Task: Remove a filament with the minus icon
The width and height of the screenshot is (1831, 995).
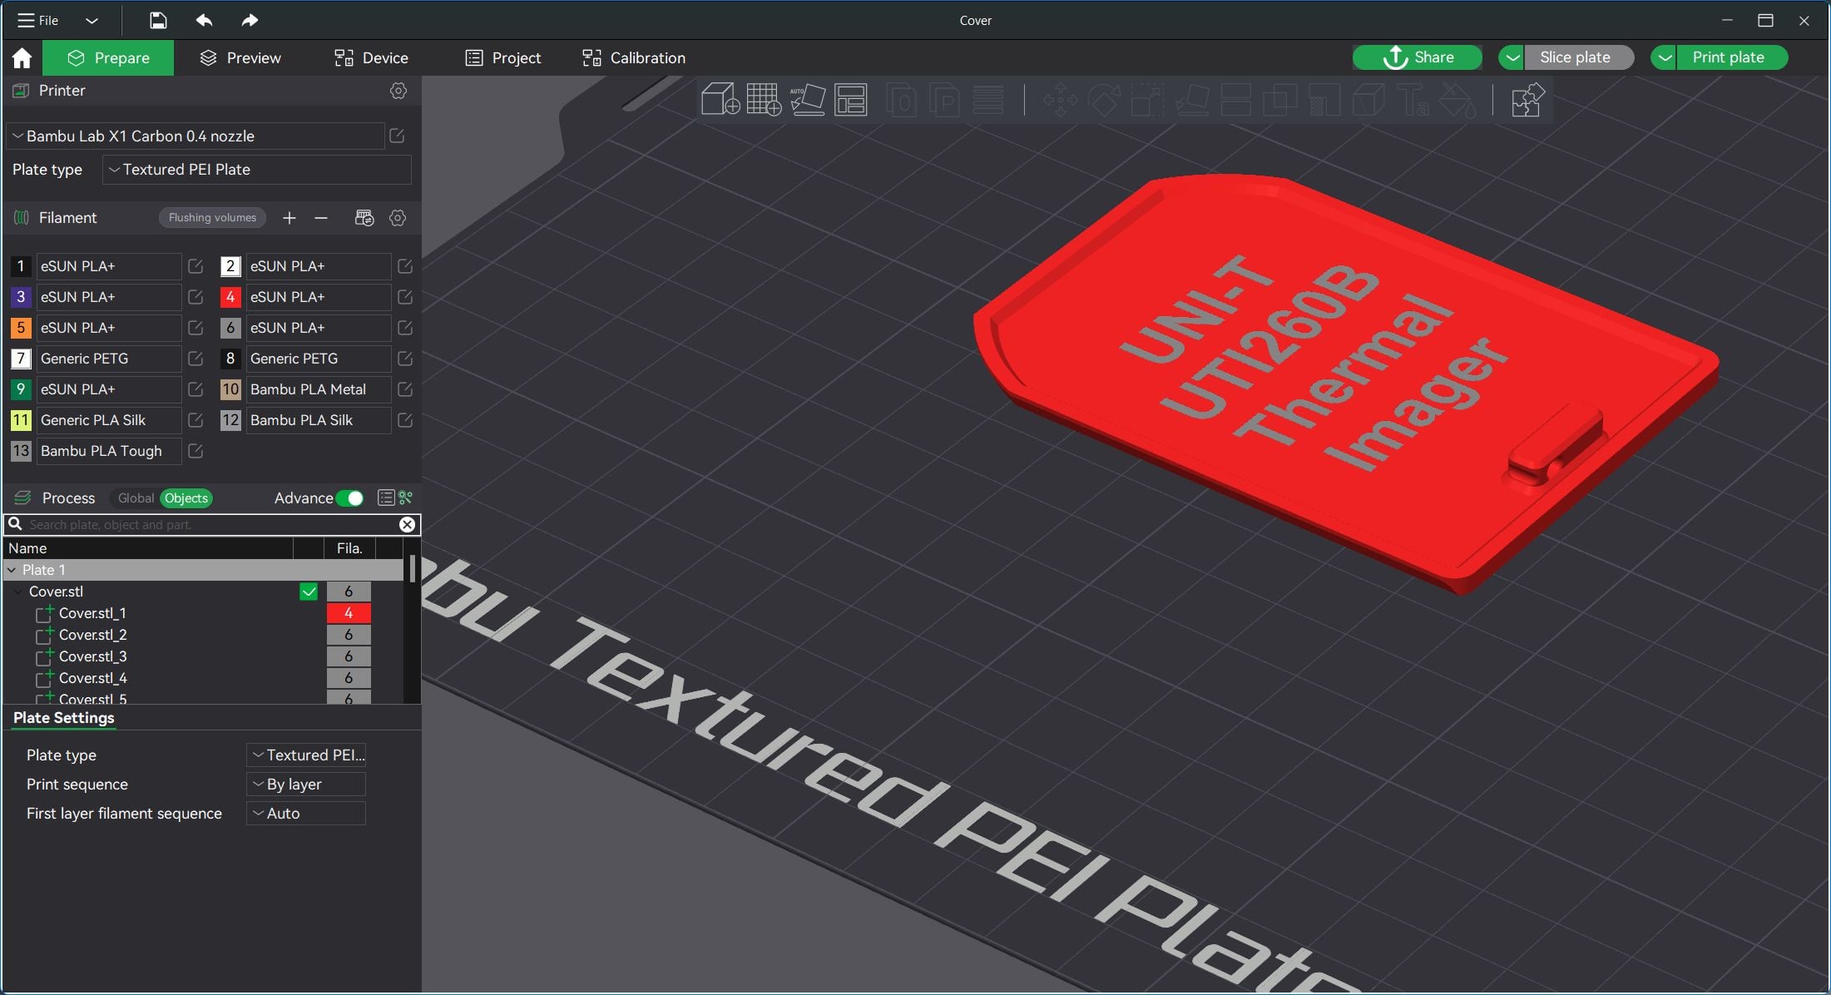Action: coord(321,218)
